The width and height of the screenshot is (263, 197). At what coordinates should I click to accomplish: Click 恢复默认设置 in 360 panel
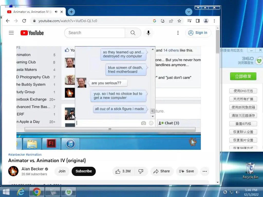243,132
